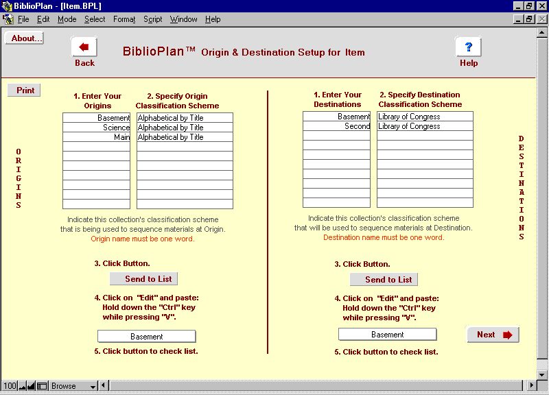Click the "Specify Destination Classification Scheme" heading
The image size is (549, 395).
420,99
